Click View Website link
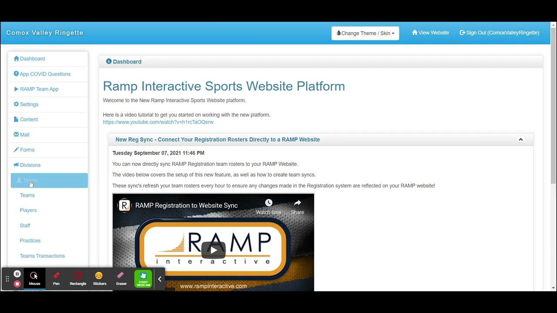This screenshot has height=313, width=557. pyautogui.click(x=430, y=33)
